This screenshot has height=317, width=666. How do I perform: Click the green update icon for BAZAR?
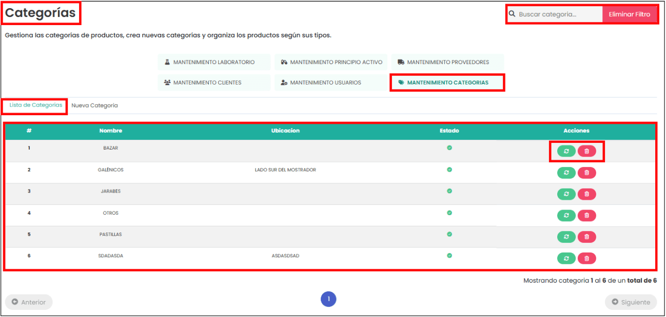[x=566, y=152]
